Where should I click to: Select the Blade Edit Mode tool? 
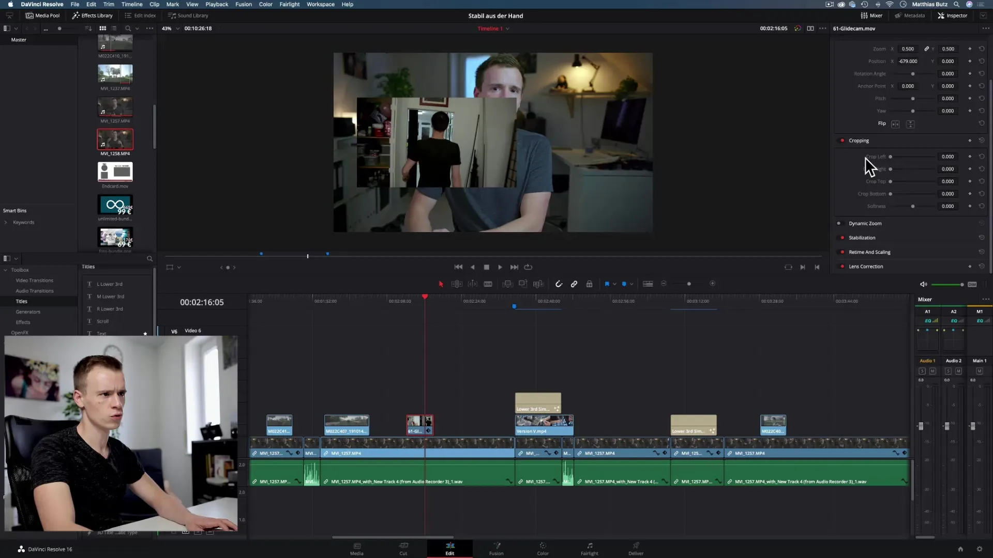click(488, 284)
